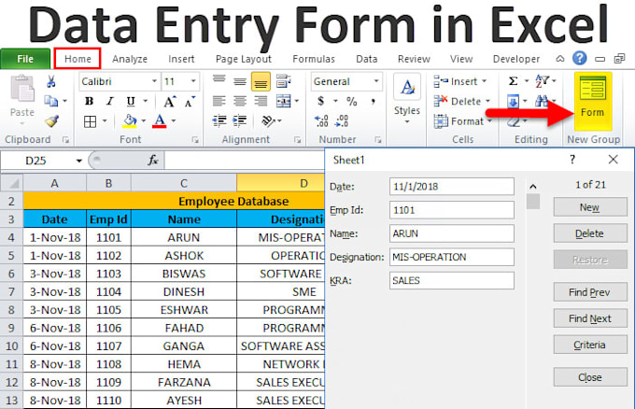Apply the yellow fill color bucket
The image size is (635, 409).
pos(130,121)
